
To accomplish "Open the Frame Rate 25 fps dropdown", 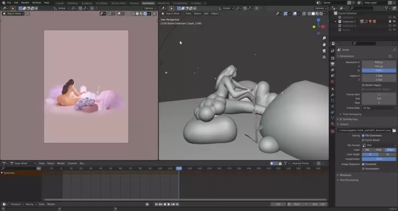I will (x=378, y=107).
